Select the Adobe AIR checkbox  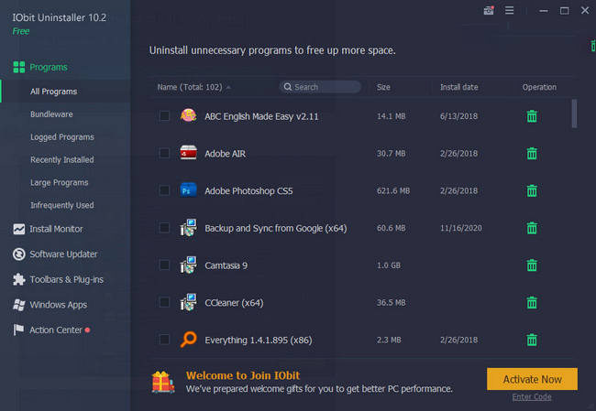click(x=164, y=153)
